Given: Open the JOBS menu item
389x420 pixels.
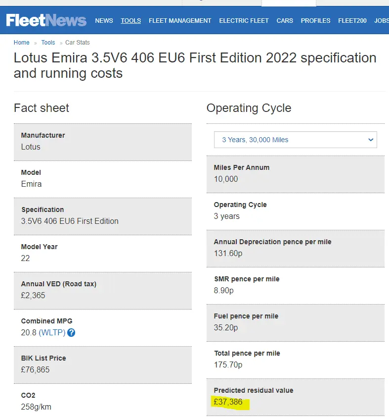Looking at the screenshot, I should 381,21.
